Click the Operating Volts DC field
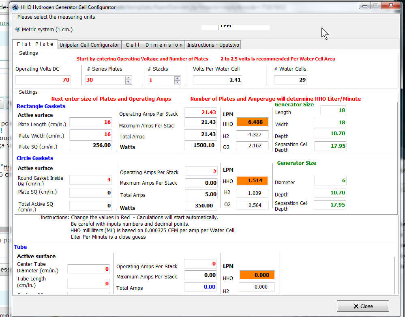 point(43,80)
